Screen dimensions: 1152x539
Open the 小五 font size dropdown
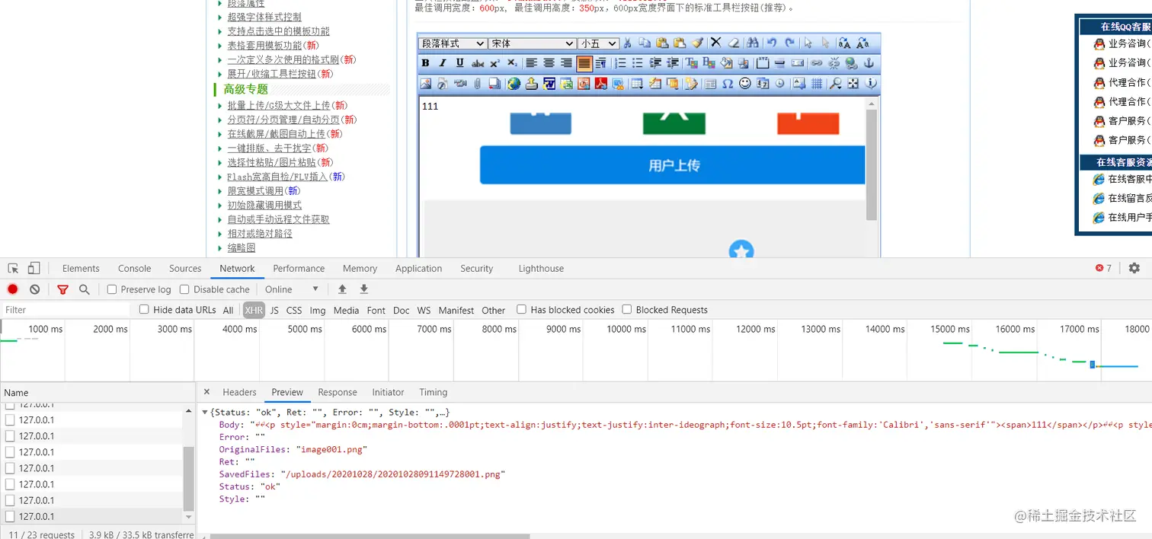(x=598, y=43)
